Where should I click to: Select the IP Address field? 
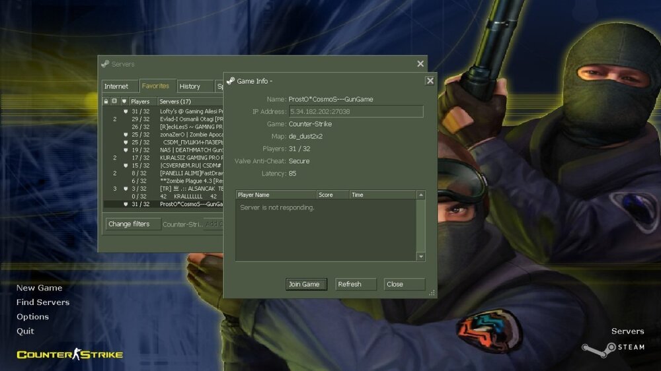(356, 112)
